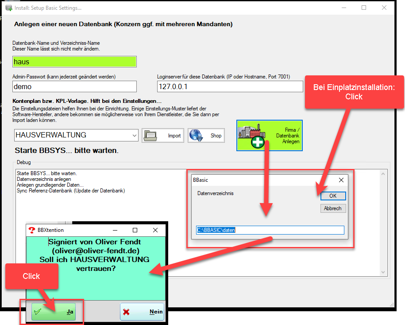Click Nein in the BBXtention dialog

tap(142, 312)
